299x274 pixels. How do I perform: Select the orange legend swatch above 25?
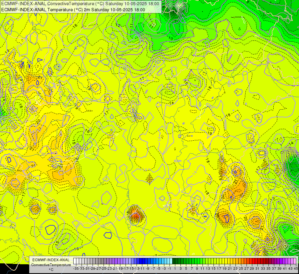[240, 261]
